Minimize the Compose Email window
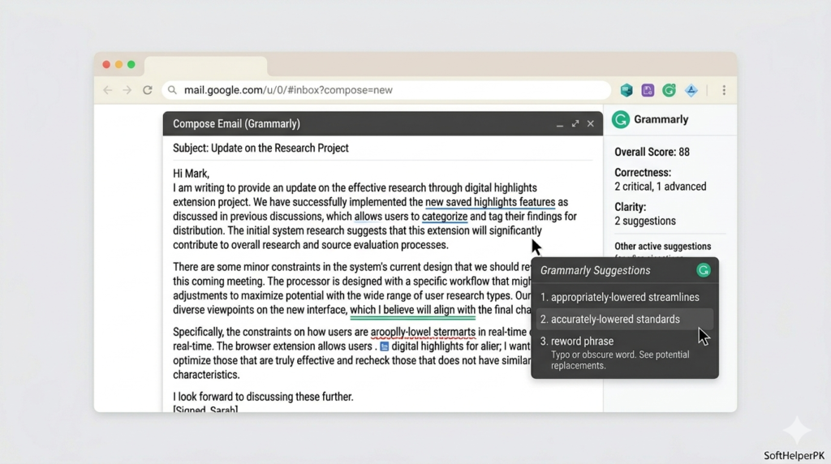This screenshot has height=464, width=831. (560, 124)
